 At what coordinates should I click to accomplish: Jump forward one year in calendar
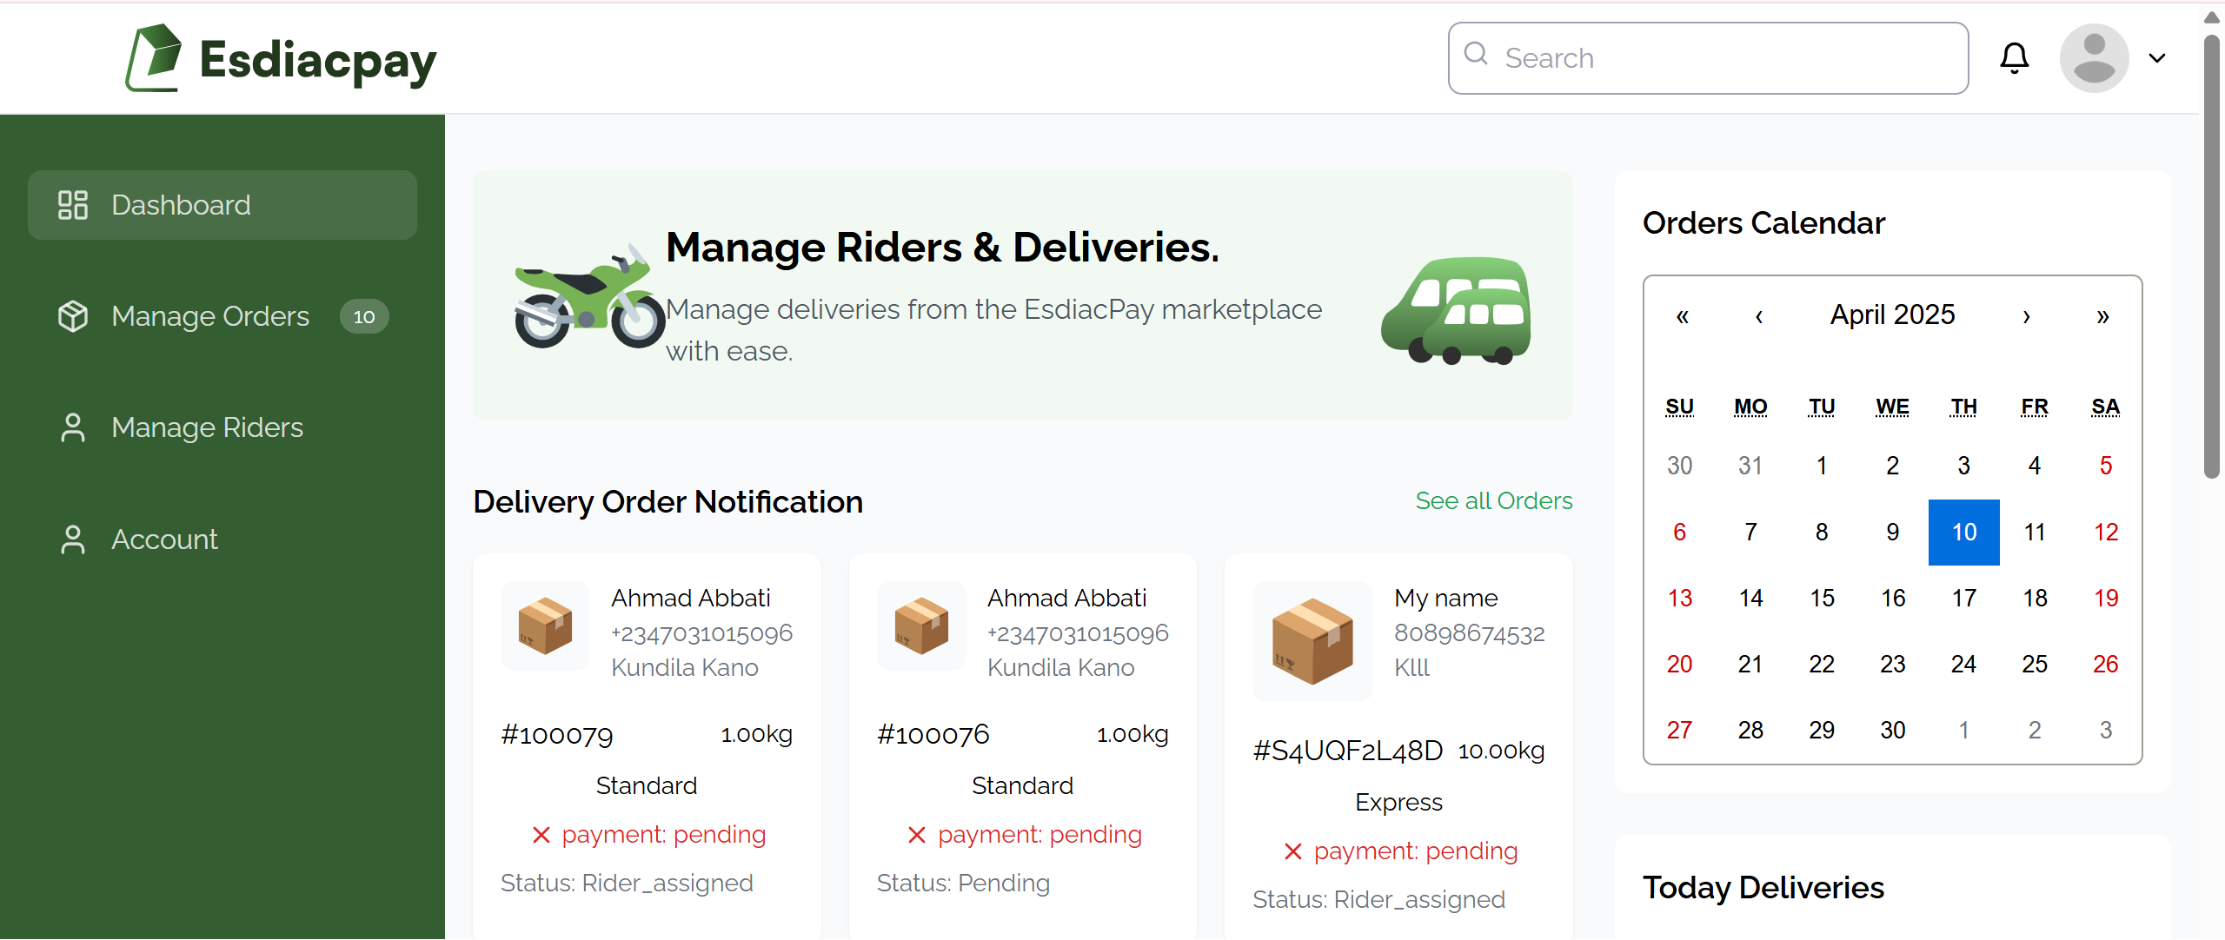click(2103, 315)
